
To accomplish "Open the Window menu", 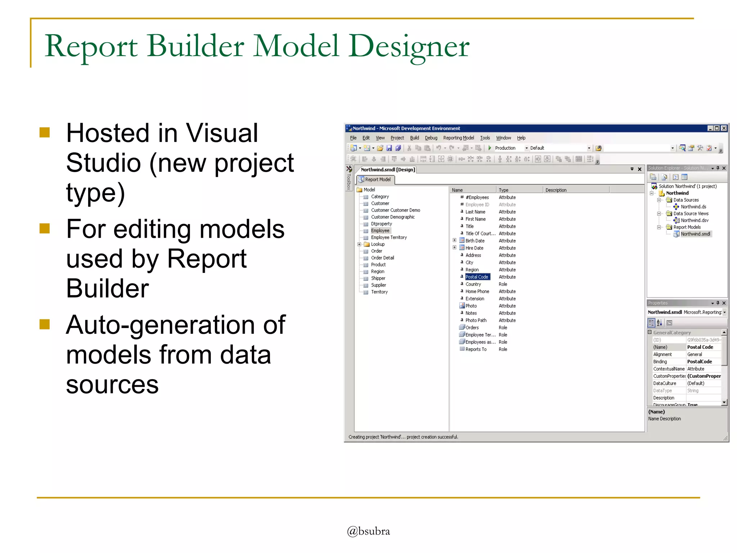I will (x=503, y=138).
